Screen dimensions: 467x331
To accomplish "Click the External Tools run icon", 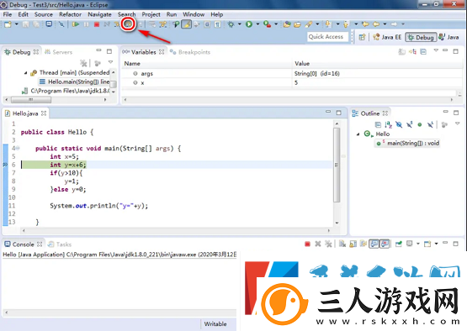I will [267, 24].
